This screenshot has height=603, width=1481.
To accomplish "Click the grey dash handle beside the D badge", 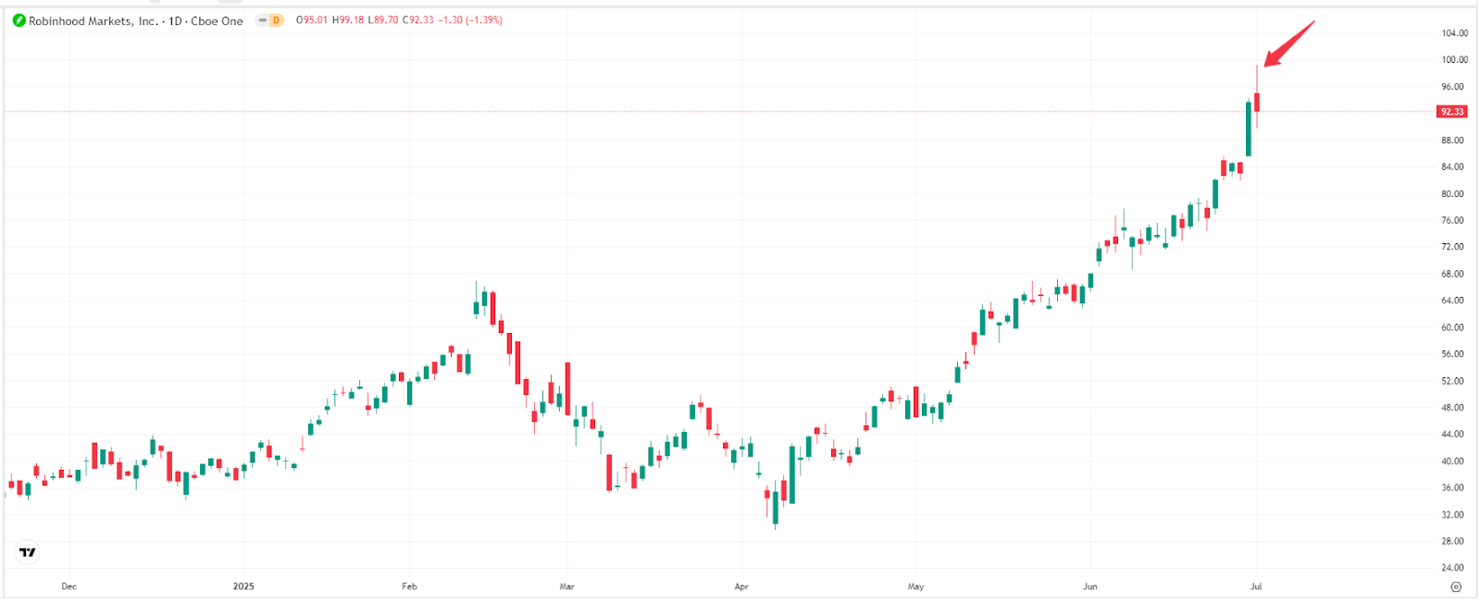I will [262, 20].
